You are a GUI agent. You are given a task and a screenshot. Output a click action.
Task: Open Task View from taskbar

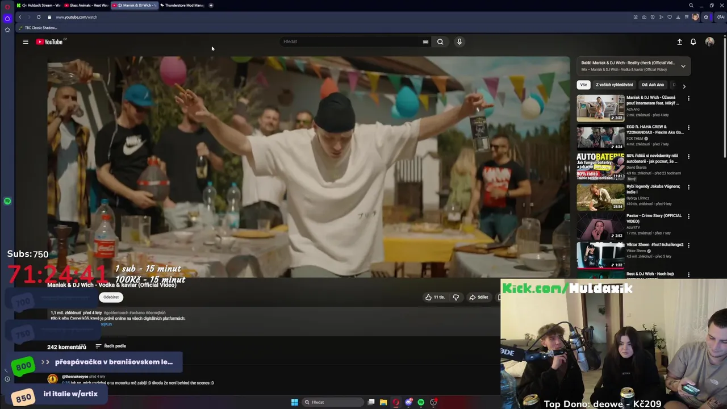coord(371,402)
